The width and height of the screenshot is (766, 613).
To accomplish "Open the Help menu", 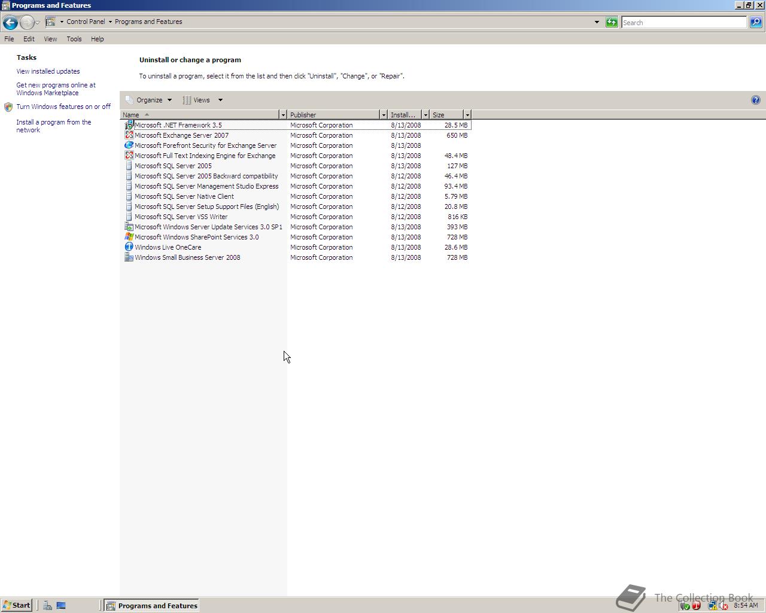I will [97, 39].
